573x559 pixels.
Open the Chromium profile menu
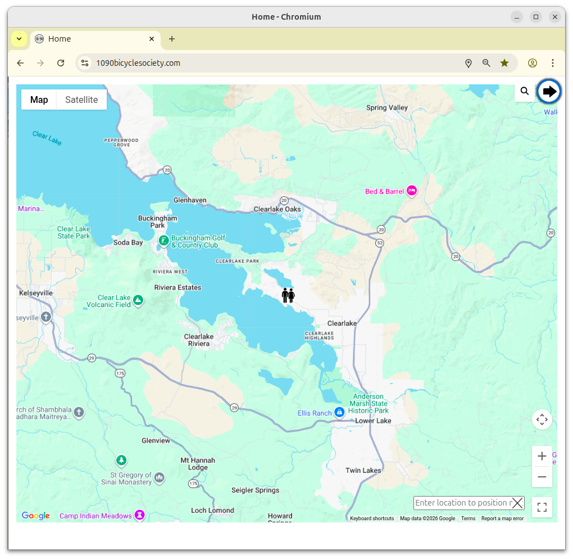pos(532,63)
